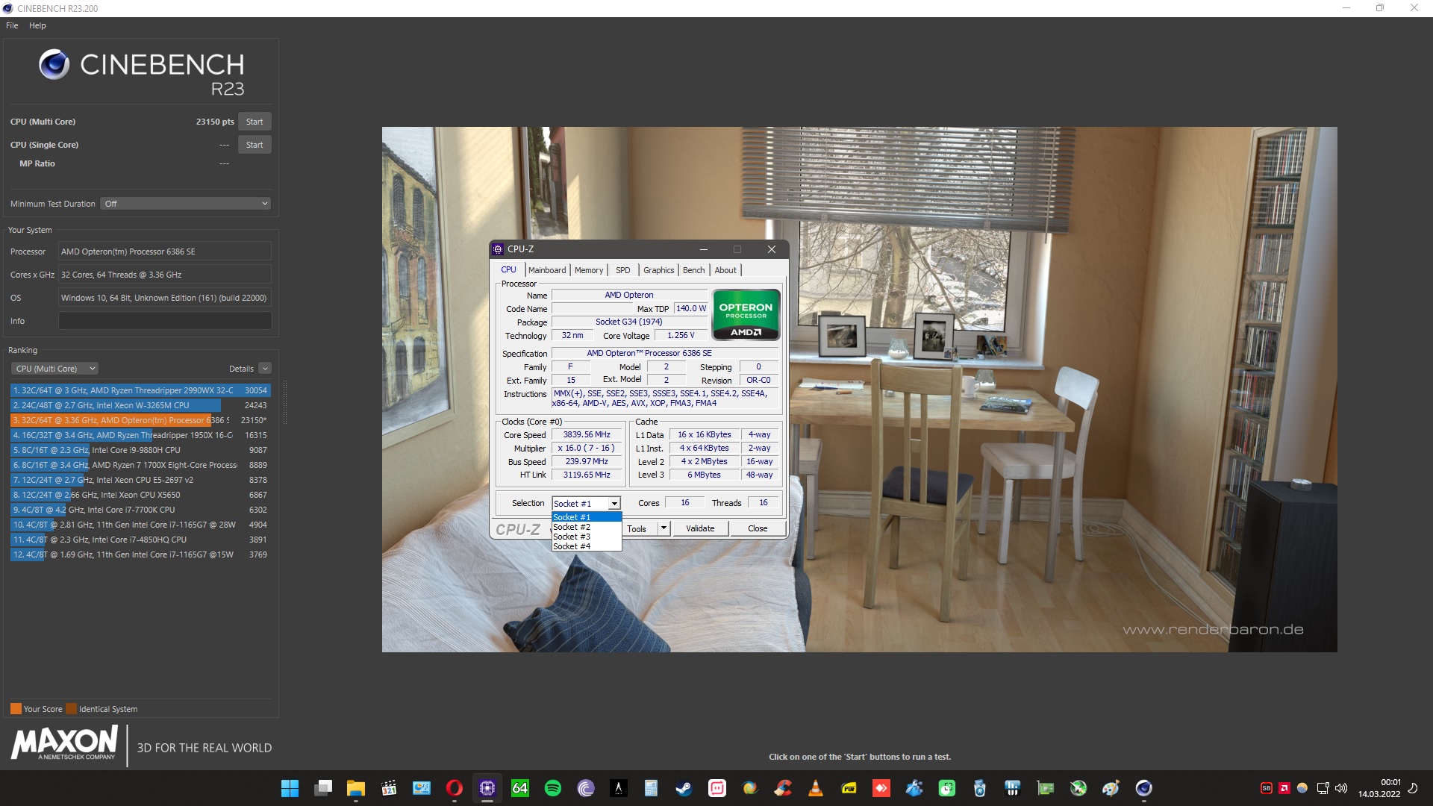1433x806 pixels.
Task: Open Spotify from the taskbar
Action: [553, 788]
